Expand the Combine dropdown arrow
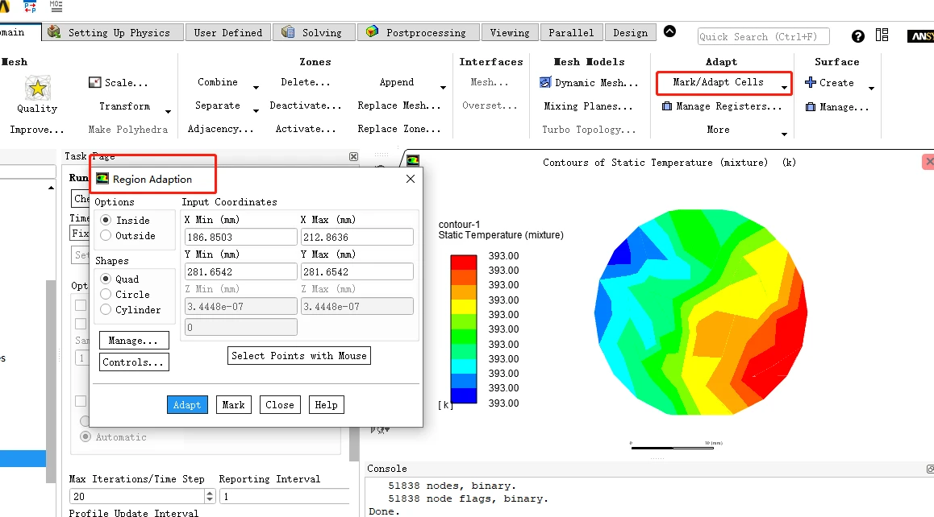The width and height of the screenshot is (934, 517). click(x=256, y=88)
